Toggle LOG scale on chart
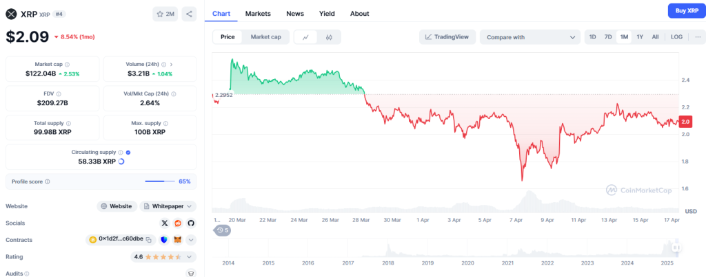Image resolution: width=706 pixels, height=277 pixels. pyautogui.click(x=676, y=37)
